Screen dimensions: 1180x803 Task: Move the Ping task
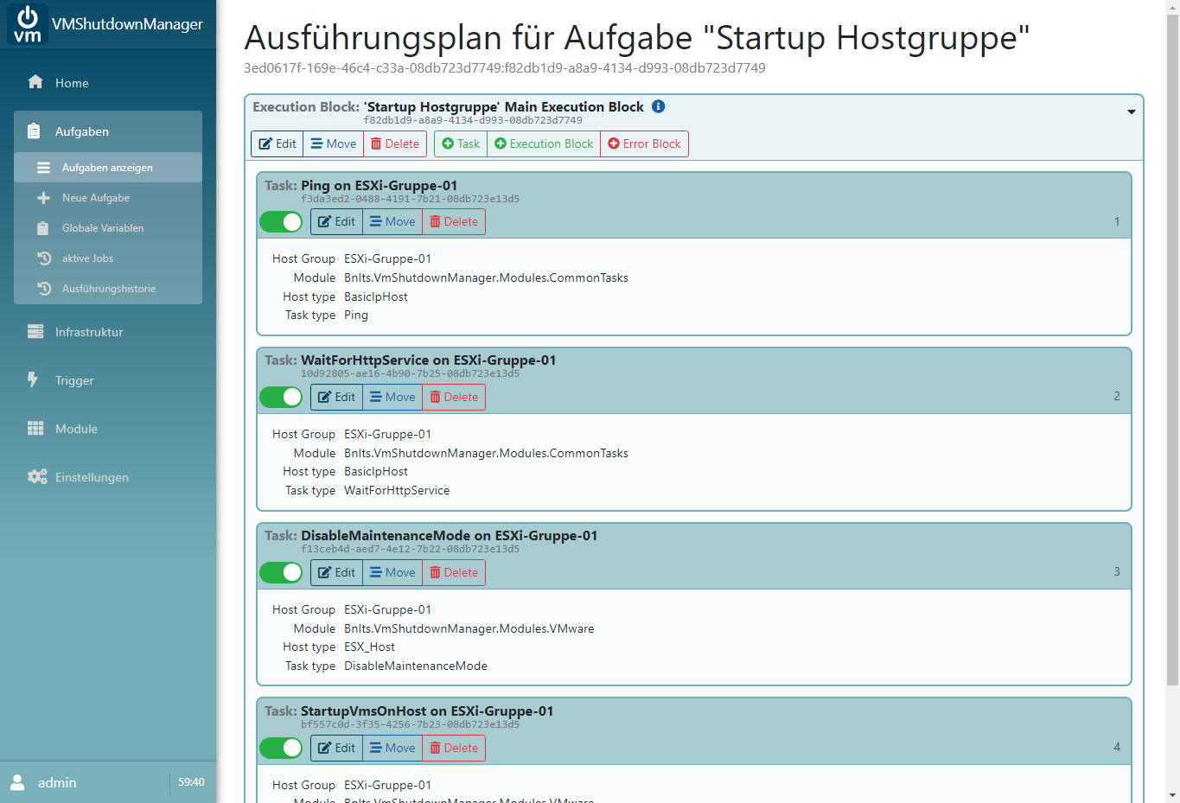click(x=392, y=222)
